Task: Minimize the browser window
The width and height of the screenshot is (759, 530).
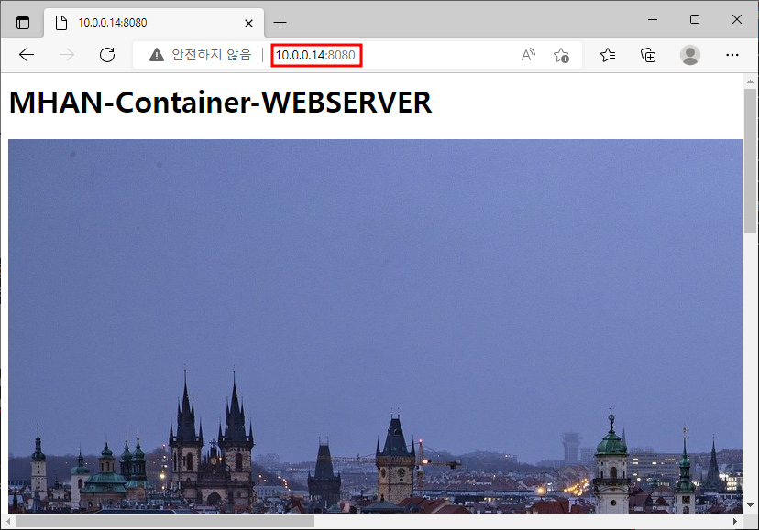Action: [653, 20]
